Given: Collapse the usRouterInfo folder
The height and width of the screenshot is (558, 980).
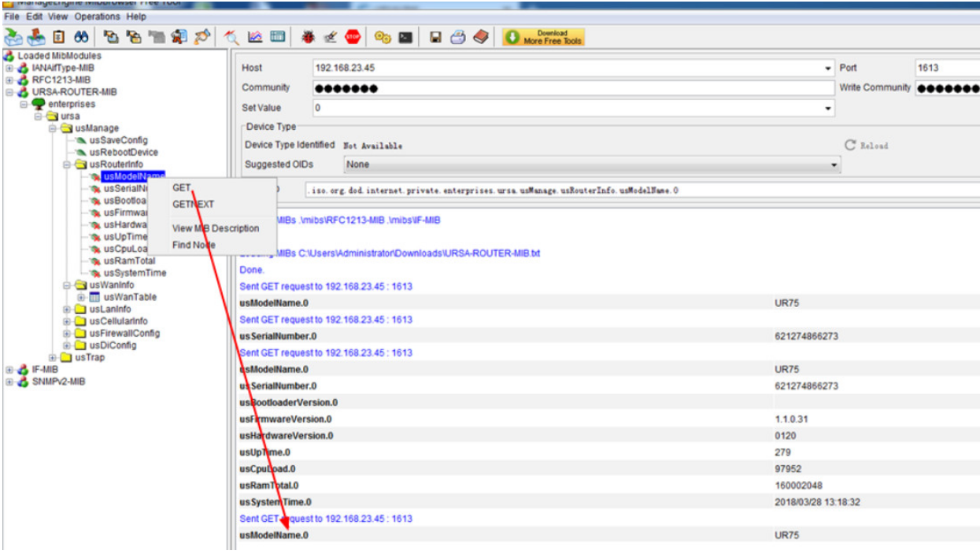Looking at the screenshot, I should coord(68,164).
